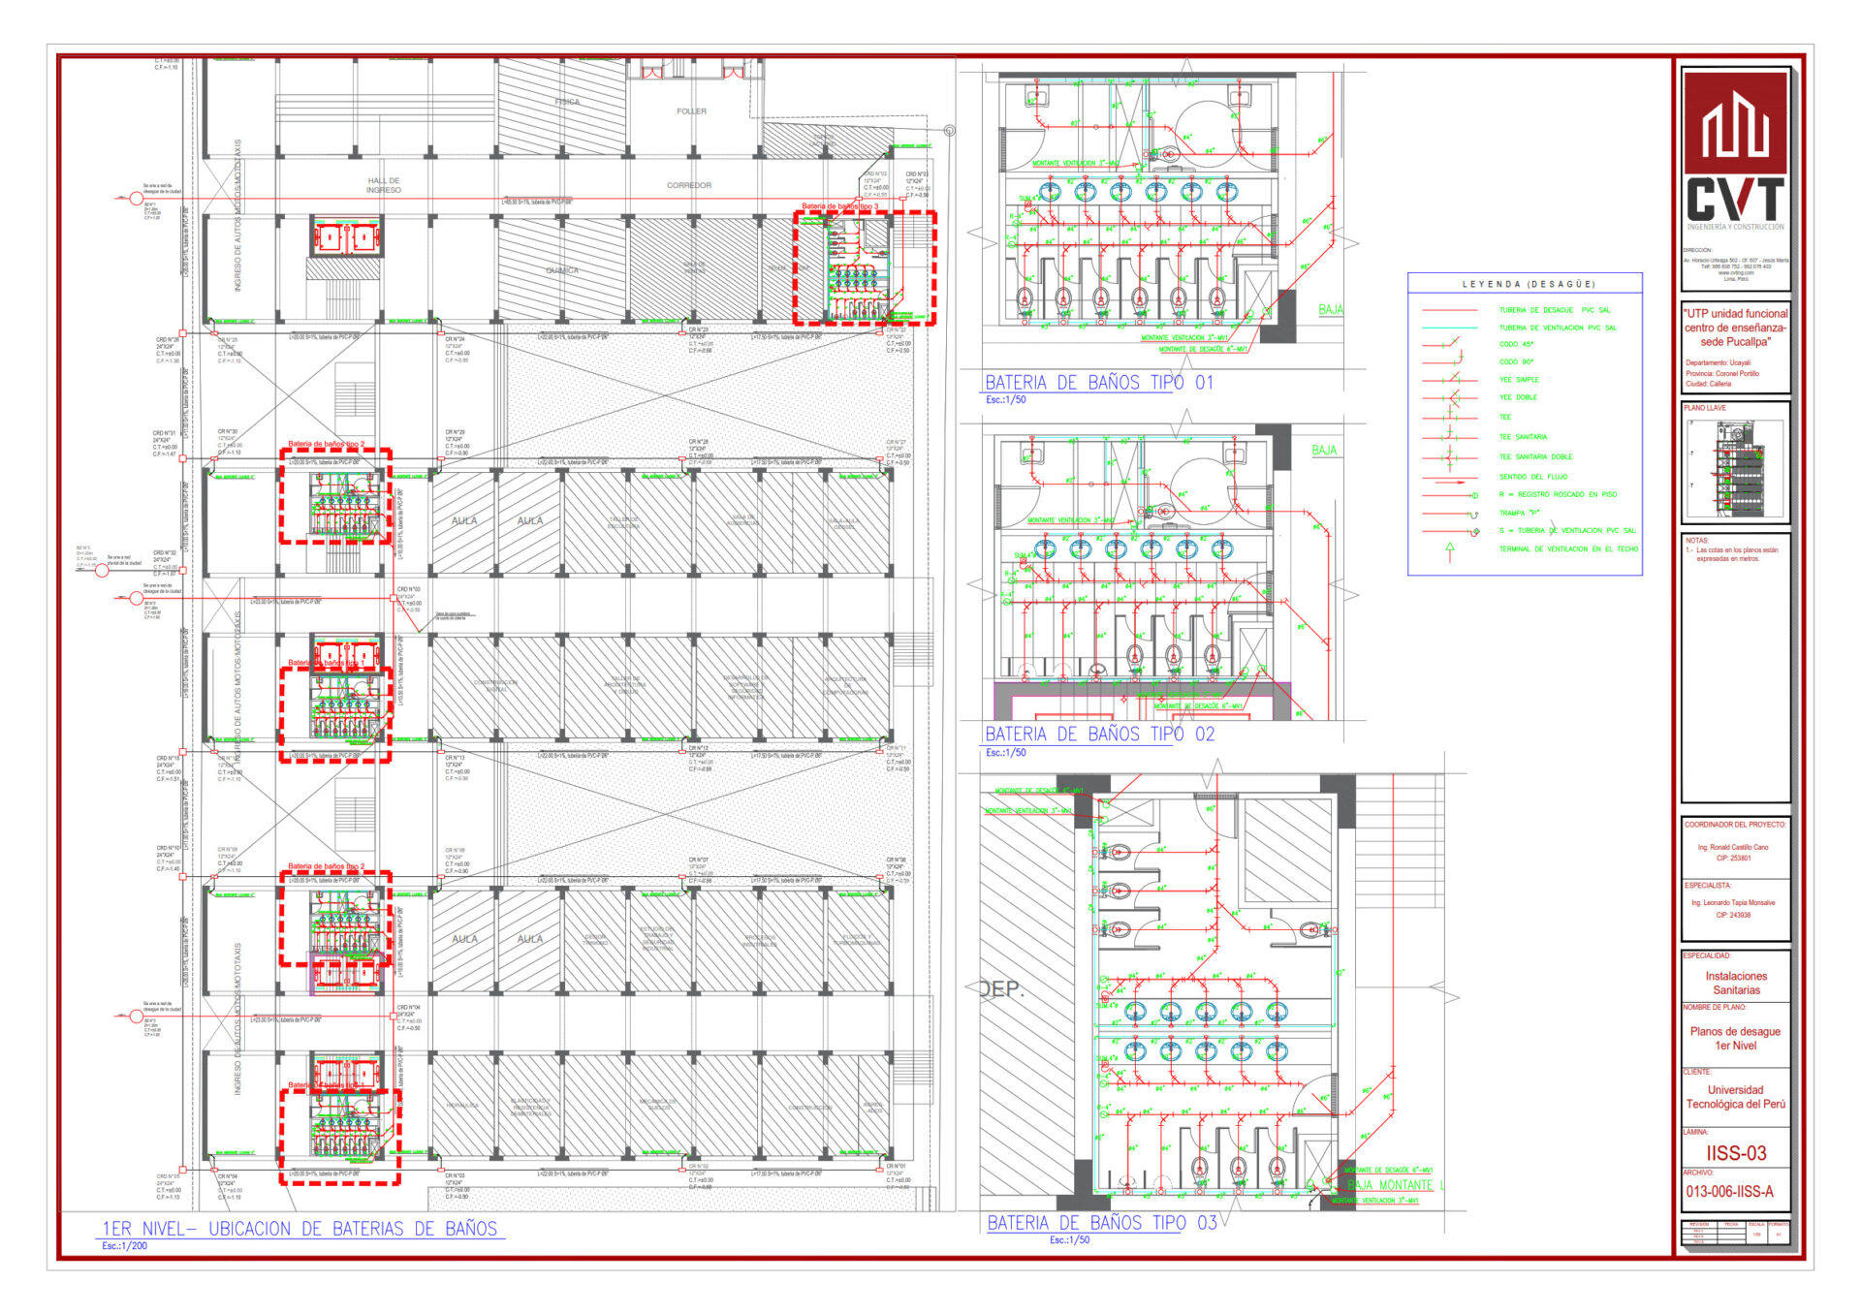Click the "BATERIA DE BAÑOS TIPO 03" title

1102,1223
